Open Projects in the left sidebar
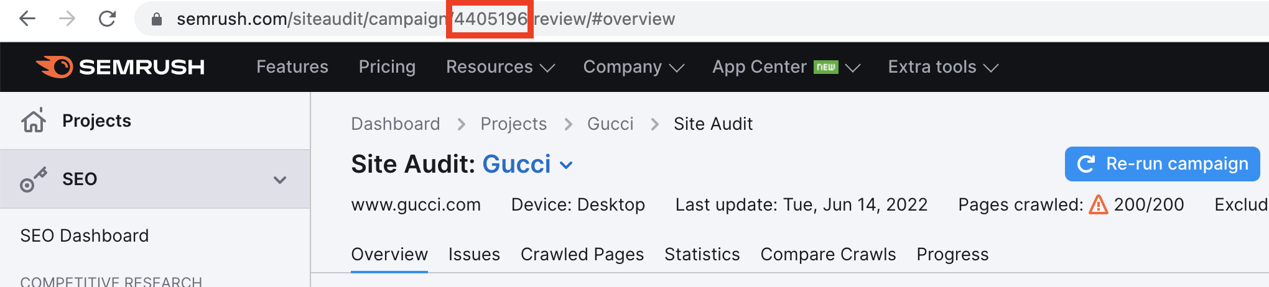This screenshot has height=287, width=1269. (96, 121)
